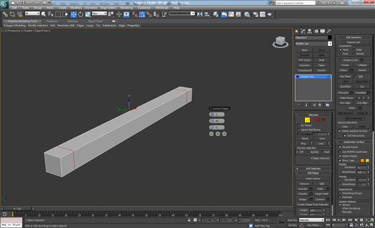
Task: Click the Repeat Last button
Action: click(353, 42)
